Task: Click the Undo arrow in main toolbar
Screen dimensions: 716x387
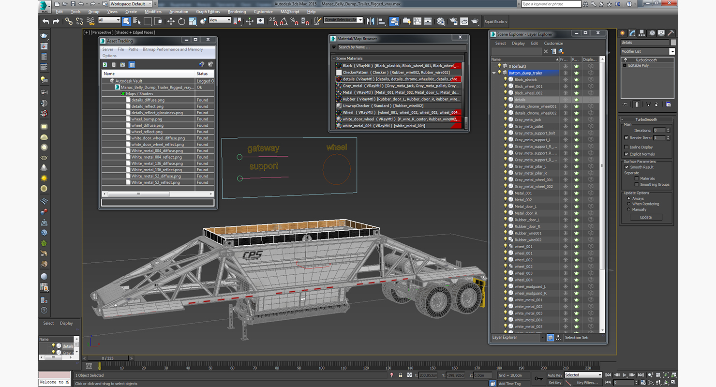Action: [x=45, y=21]
